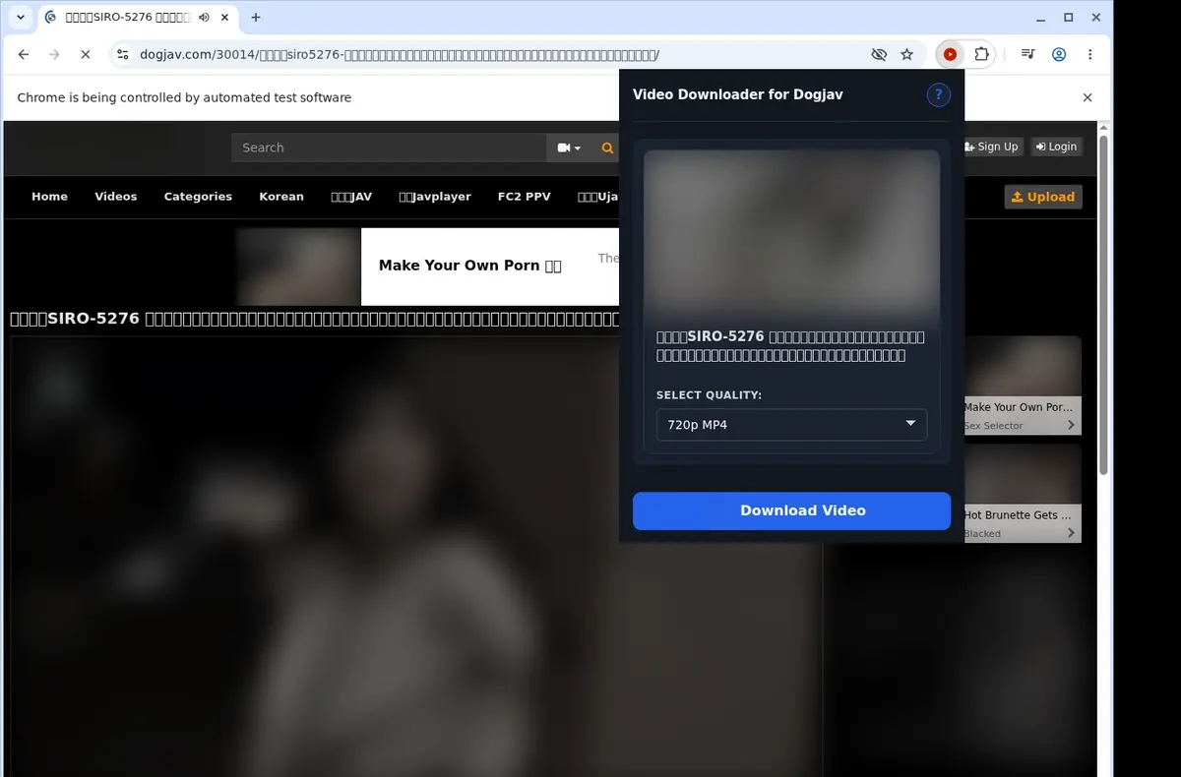1181x777 pixels.
Task: Go forward using the forward arrow
Action: pyautogui.click(x=54, y=55)
